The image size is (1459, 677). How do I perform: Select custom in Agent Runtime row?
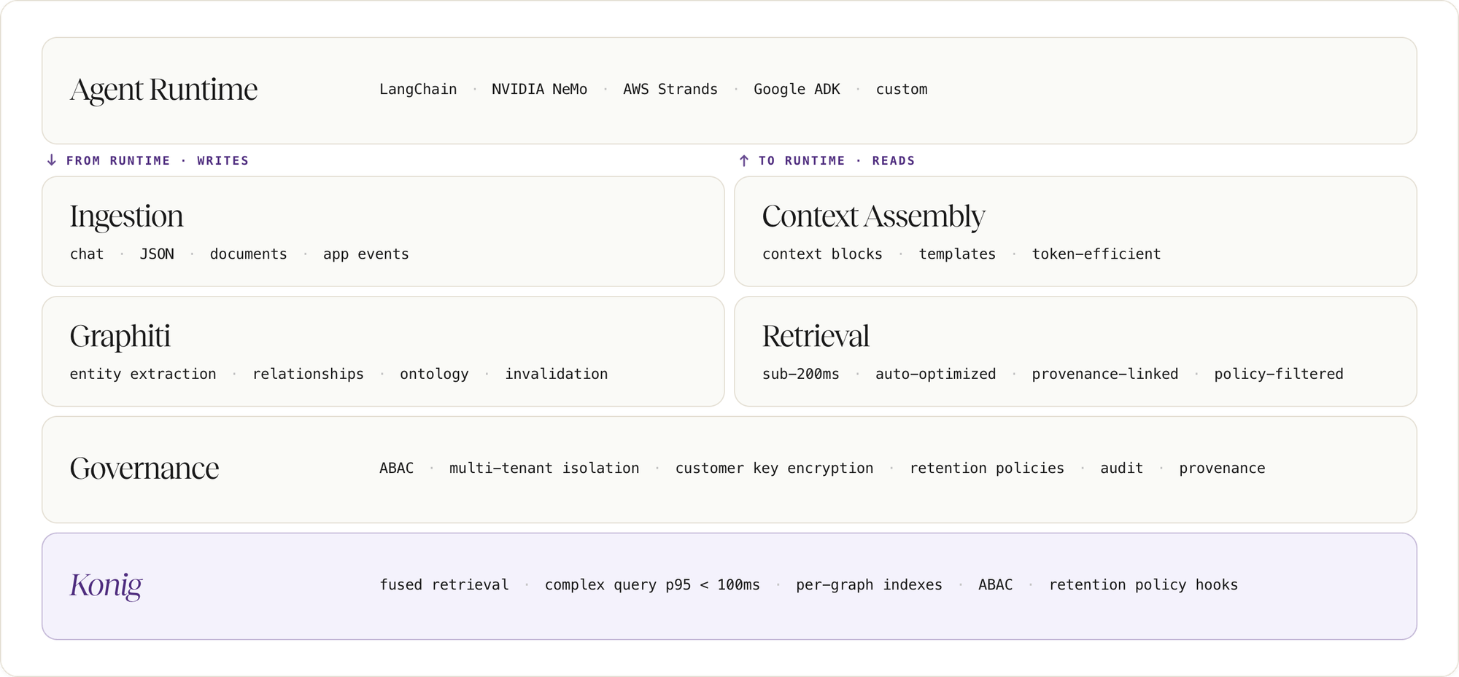[x=902, y=90]
